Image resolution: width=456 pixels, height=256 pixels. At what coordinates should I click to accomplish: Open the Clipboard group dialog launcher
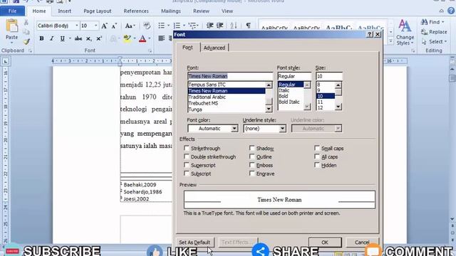point(30,50)
